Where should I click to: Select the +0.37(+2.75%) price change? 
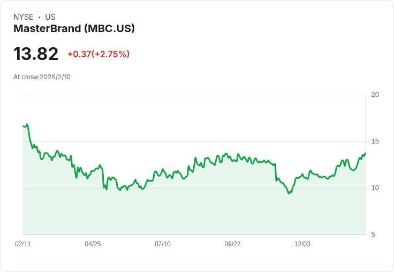(98, 54)
